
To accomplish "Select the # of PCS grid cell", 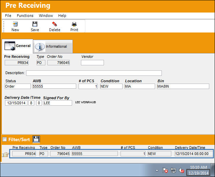I will pyautogui.click(x=133, y=154).
